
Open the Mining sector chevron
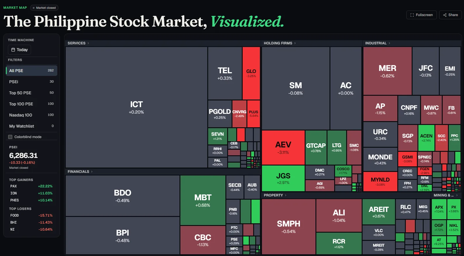(457, 195)
